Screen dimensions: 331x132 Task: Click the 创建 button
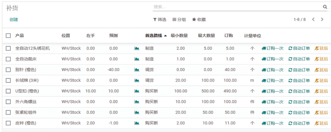[14, 20]
